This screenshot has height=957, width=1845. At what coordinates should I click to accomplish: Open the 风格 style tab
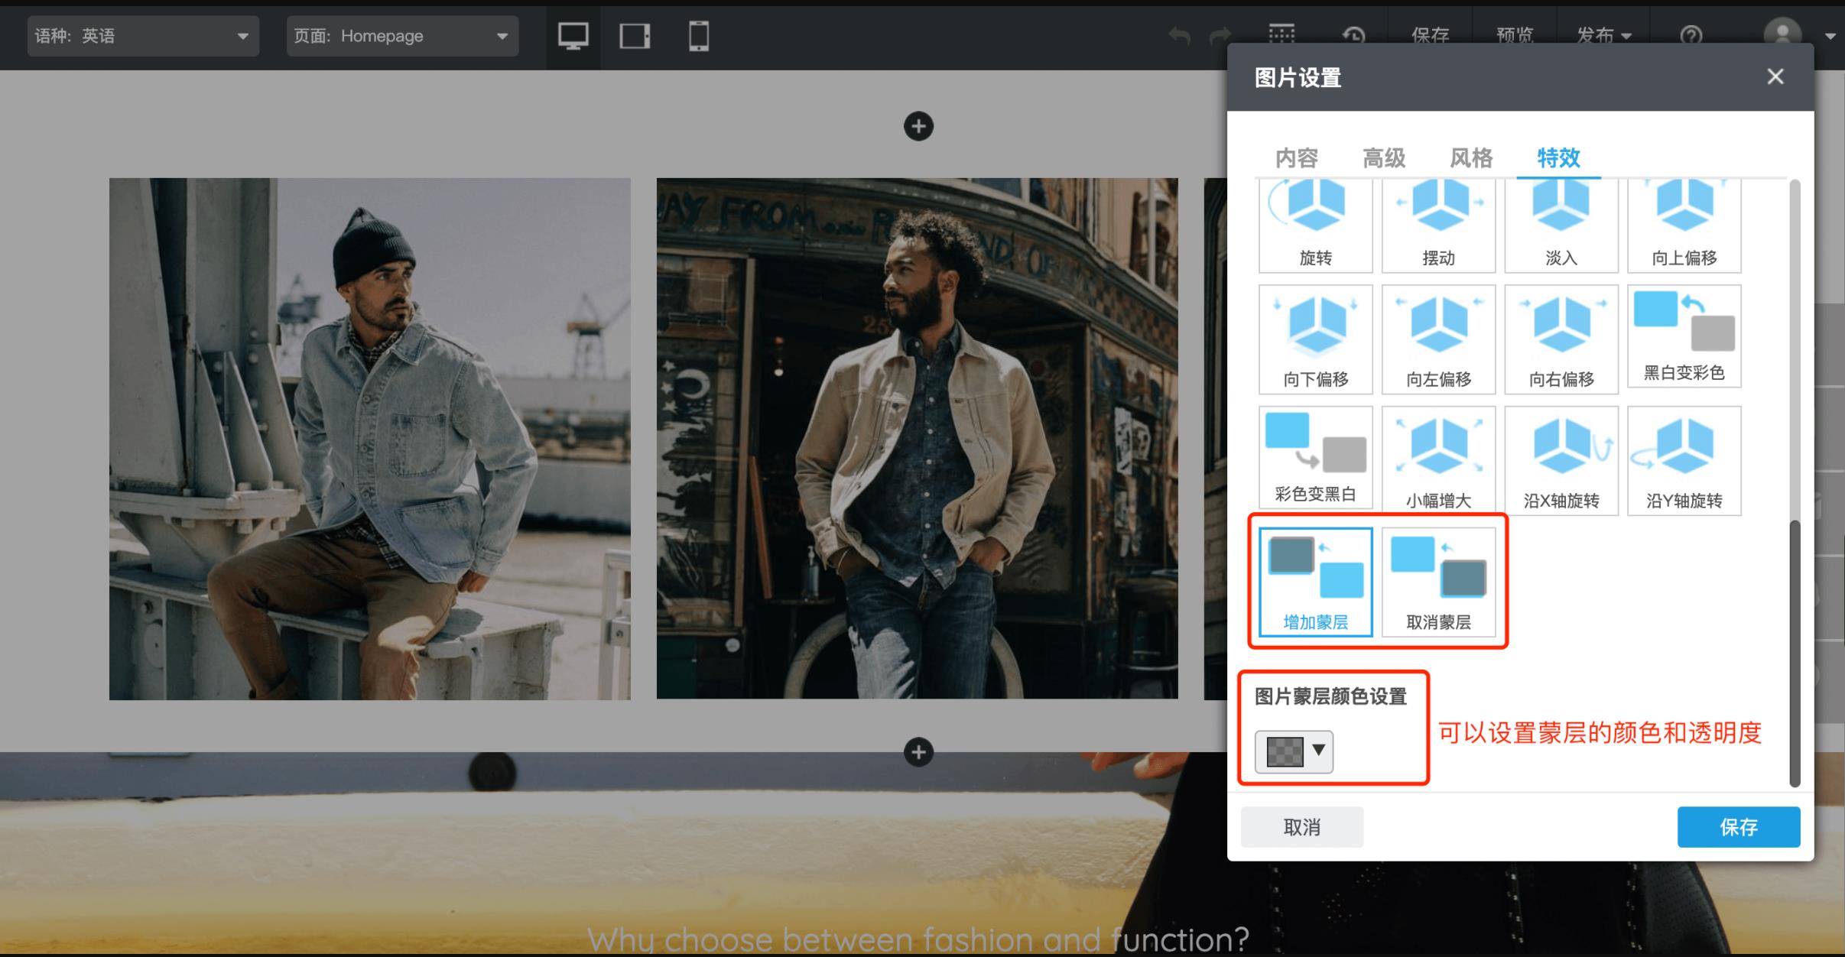tap(1470, 158)
